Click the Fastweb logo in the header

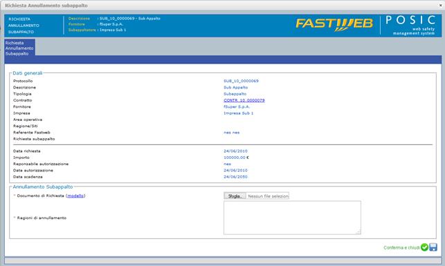334,25
